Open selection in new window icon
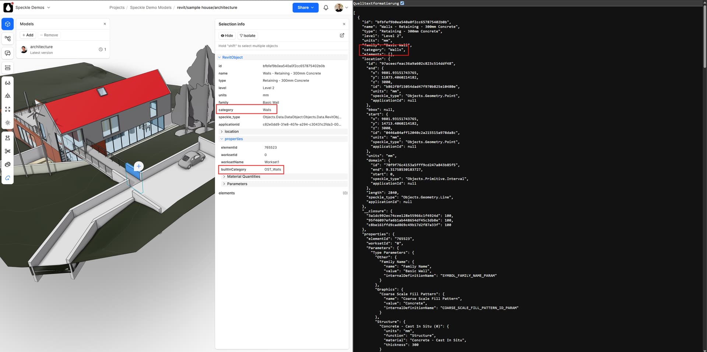The height and width of the screenshot is (352, 707). [x=342, y=35]
